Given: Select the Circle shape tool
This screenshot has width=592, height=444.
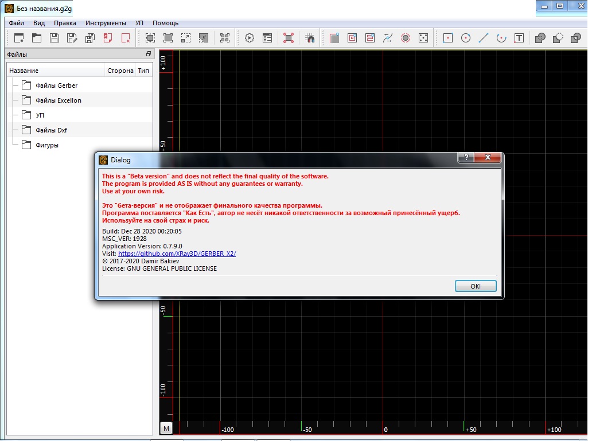Looking at the screenshot, I should (466, 38).
